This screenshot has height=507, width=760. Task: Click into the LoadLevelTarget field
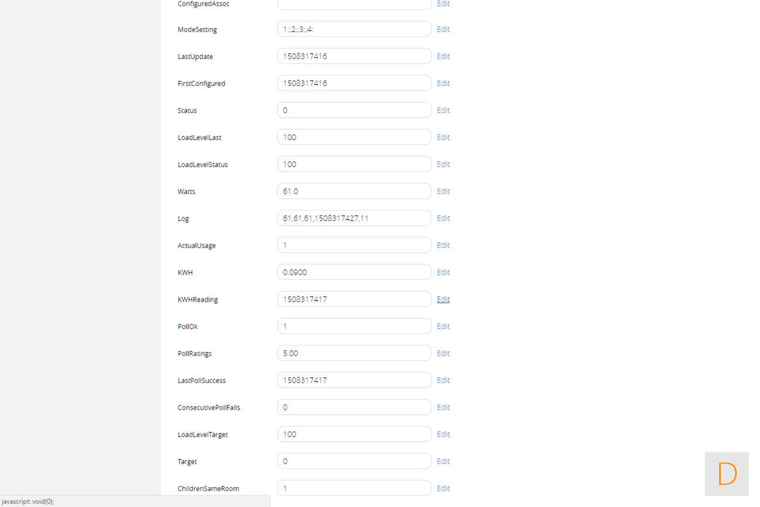point(354,434)
